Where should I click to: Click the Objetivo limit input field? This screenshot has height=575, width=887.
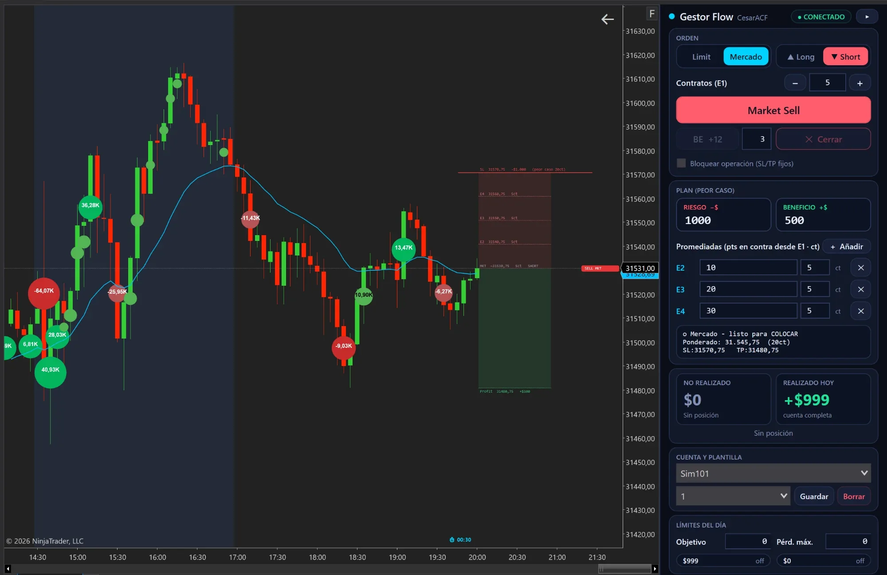(x=748, y=541)
